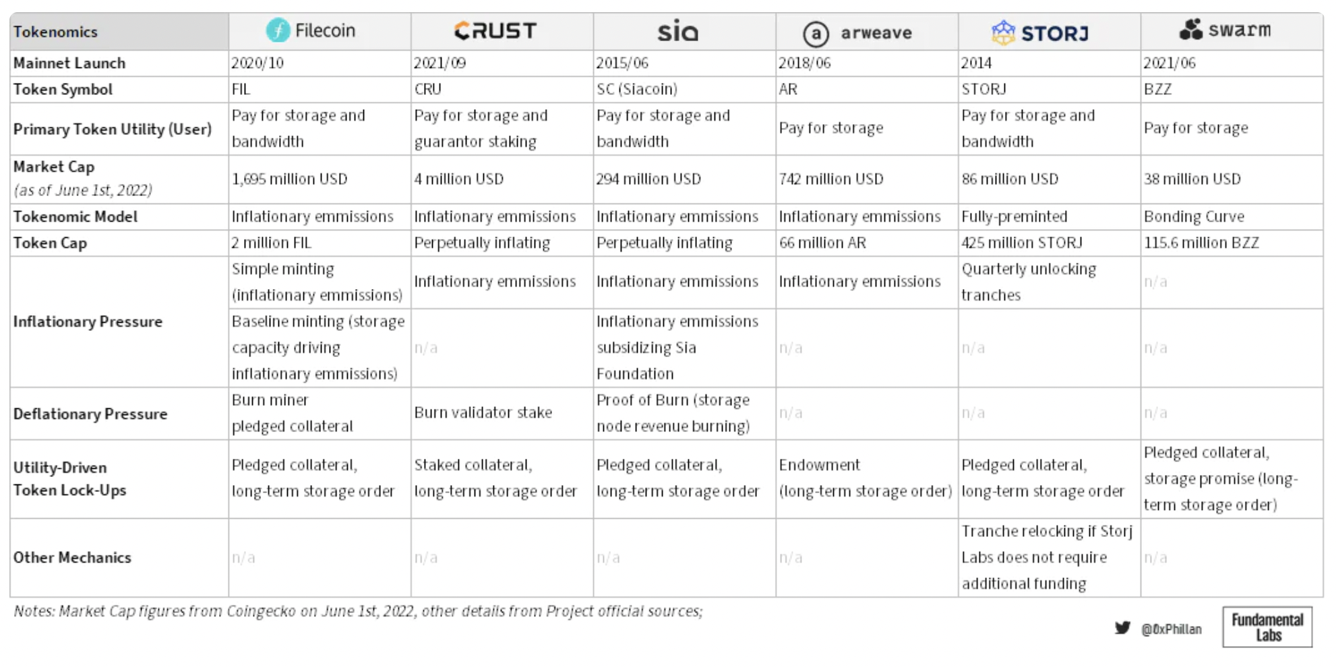1336x667 pixels.
Task: Click the Fully-preminted cell
Action: [x=1014, y=217]
